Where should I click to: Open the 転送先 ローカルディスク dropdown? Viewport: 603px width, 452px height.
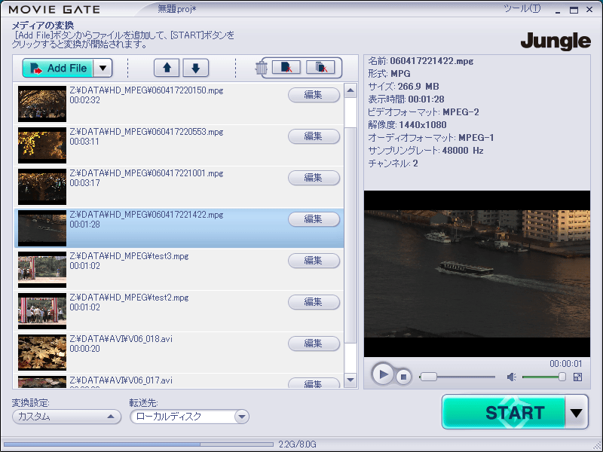(190, 417)
